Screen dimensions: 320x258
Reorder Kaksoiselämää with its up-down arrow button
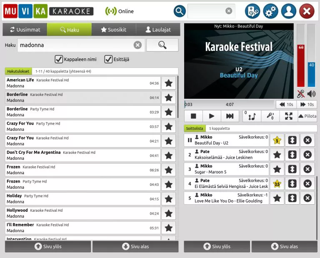pyautogui.click(x=292, y=155)
